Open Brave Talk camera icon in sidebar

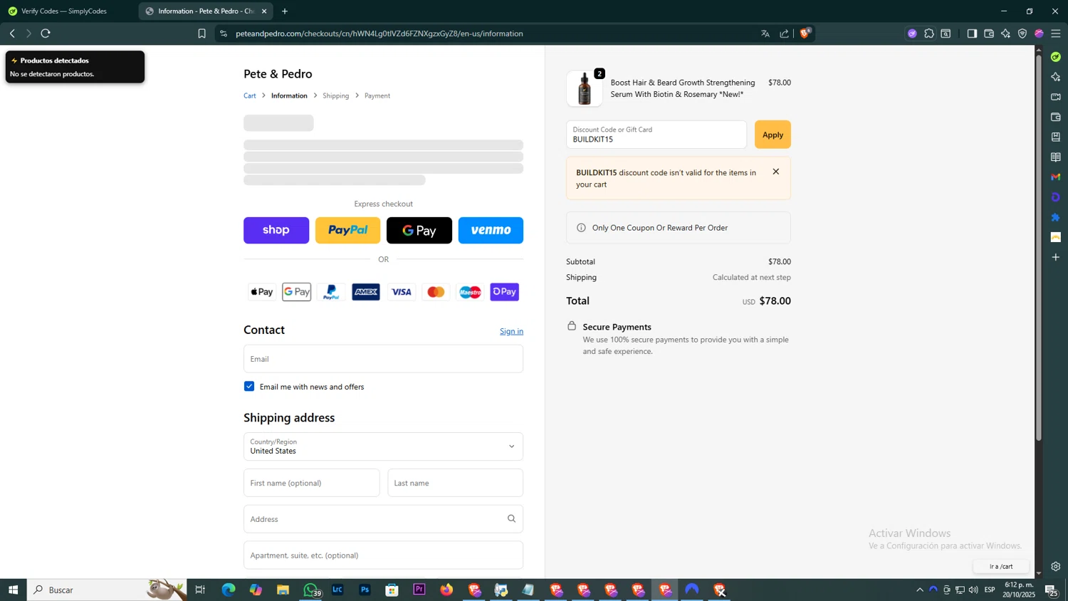[x=1056, y=97]
